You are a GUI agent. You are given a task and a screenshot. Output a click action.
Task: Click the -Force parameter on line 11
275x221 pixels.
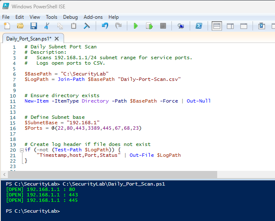[169, 101]
